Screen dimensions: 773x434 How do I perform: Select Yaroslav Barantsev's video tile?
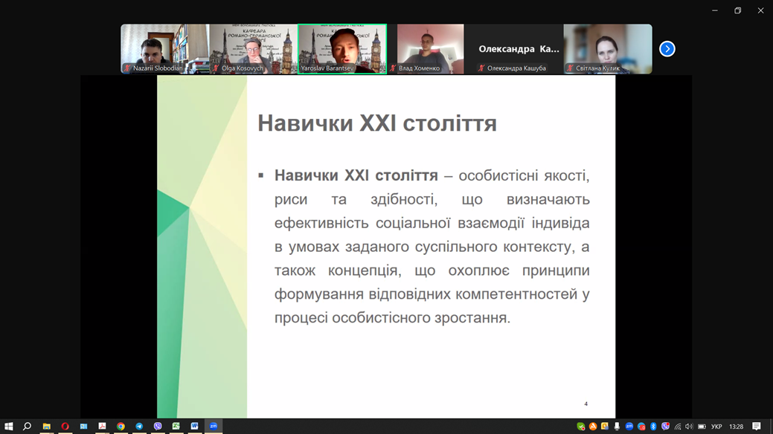click(342, 48)
